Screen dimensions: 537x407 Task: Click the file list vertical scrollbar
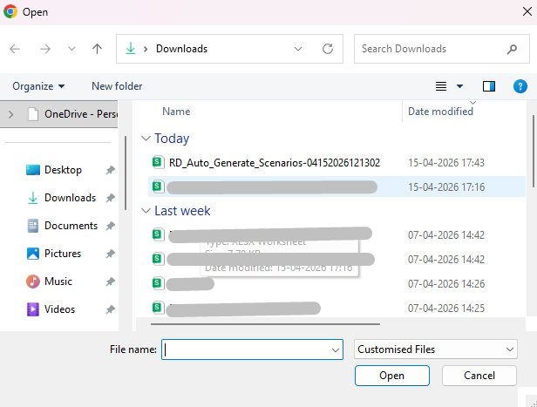(x=533, y=152)
